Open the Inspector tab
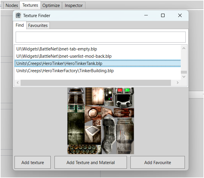The height and width of the screenshot is (178, 204). (x=74, y=6)
